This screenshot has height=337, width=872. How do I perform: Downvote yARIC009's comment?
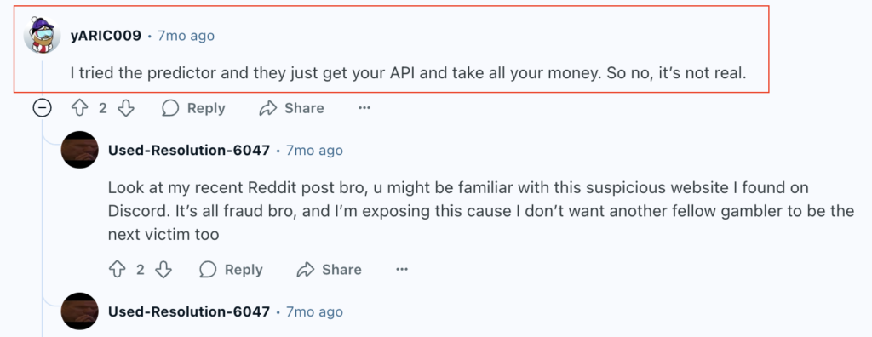(126, 108)
